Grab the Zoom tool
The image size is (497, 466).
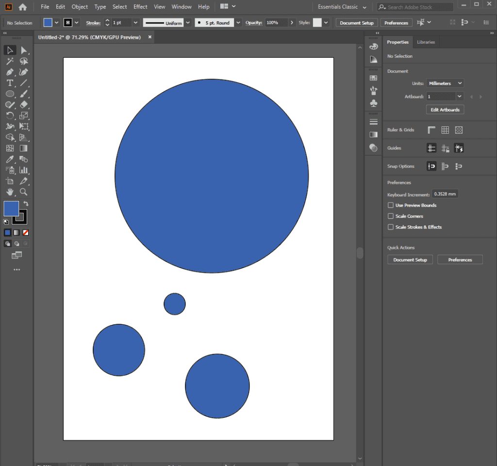point(23,191)
